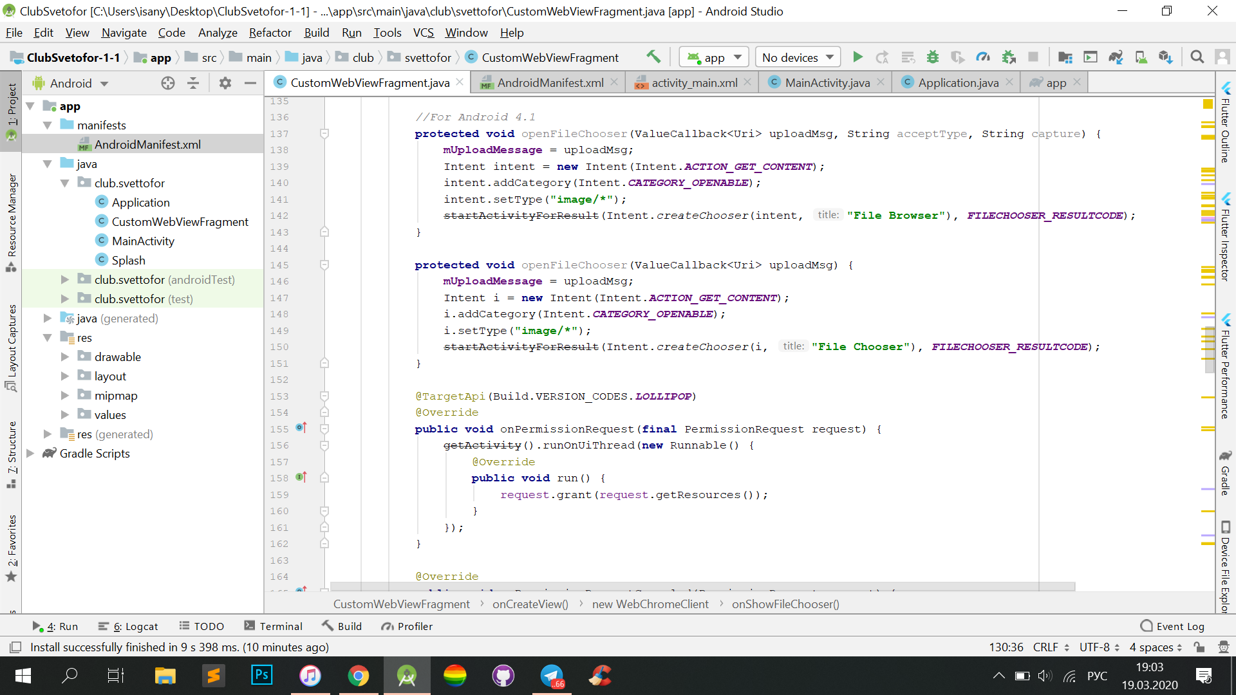
Task: Click the Make Project hammer icon
Action: (x=653, y=57)
